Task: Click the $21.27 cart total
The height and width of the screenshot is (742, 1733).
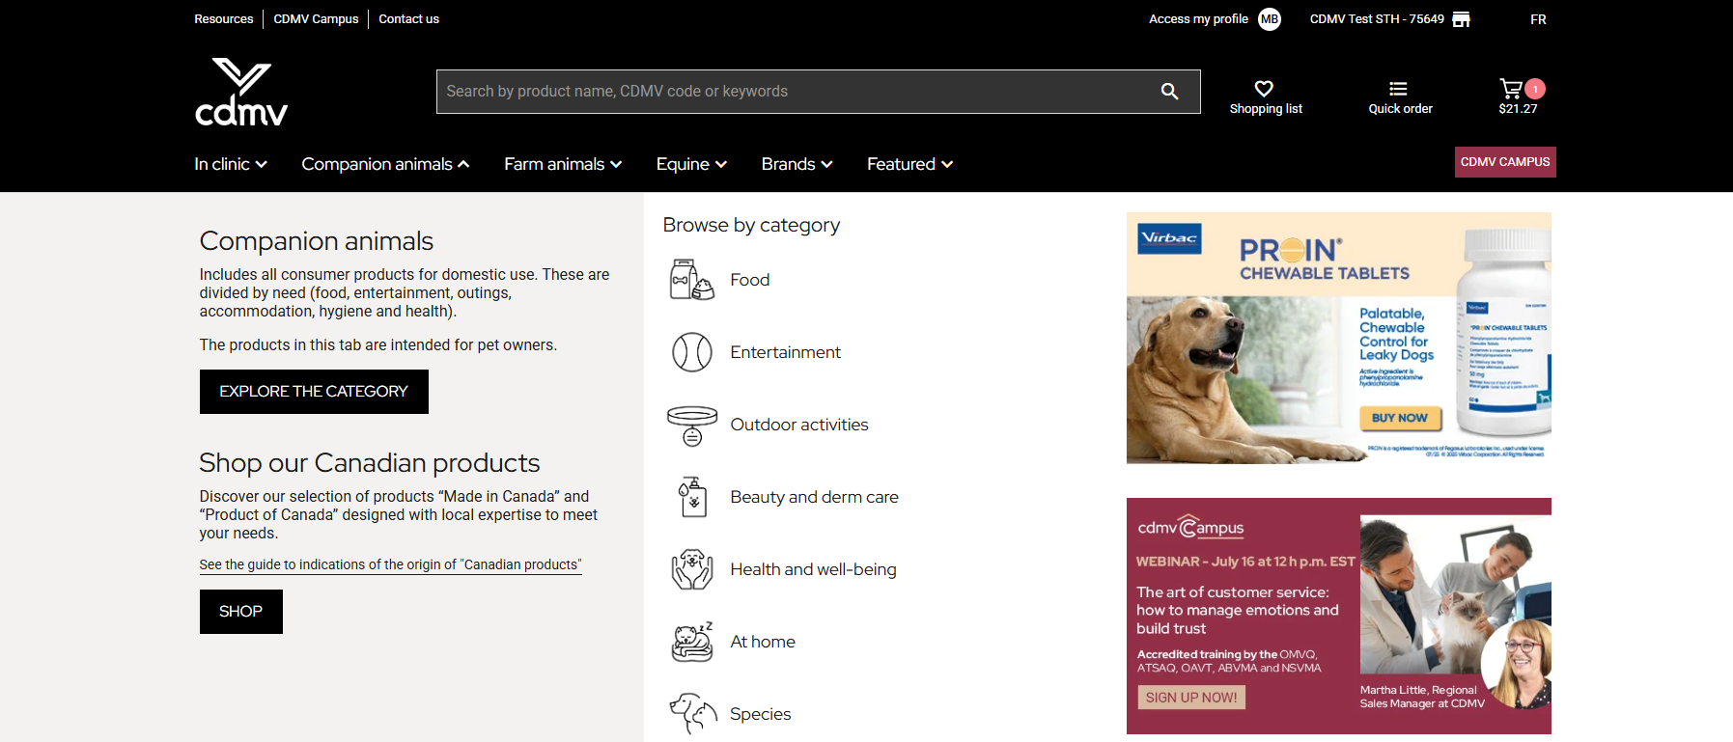Action: coord(1518,109)
